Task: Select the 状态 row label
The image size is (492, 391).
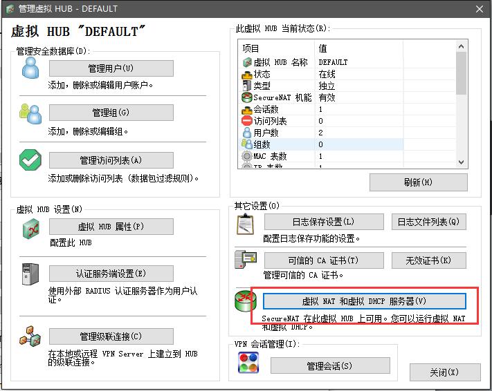Action: [262, 74]
